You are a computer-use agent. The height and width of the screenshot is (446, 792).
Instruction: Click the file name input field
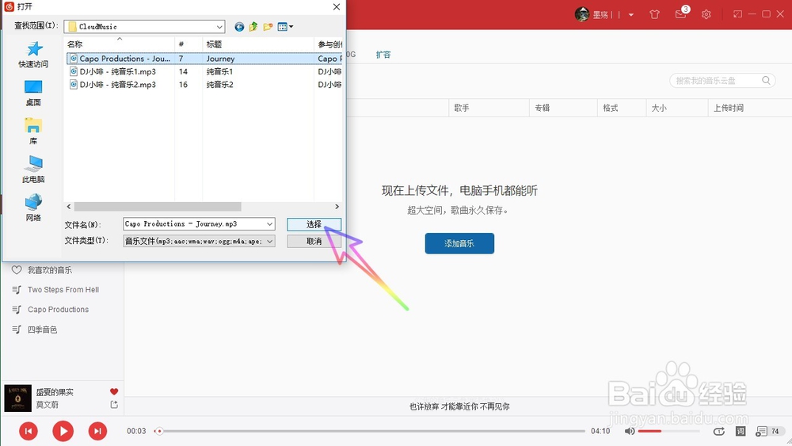pyautogui.click(x=195, y=223)
